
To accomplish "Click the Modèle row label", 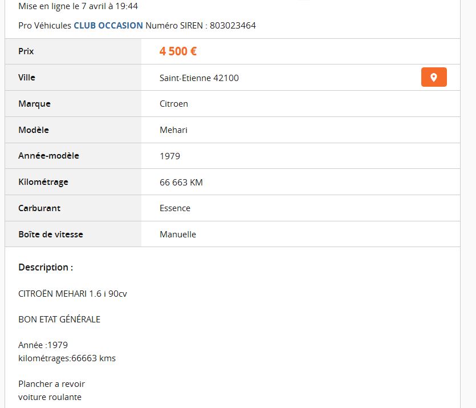I will [34, 130].
